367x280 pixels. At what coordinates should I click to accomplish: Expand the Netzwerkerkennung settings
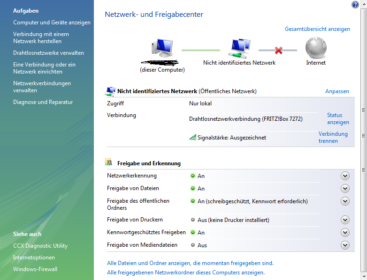[x=345, y=176]
